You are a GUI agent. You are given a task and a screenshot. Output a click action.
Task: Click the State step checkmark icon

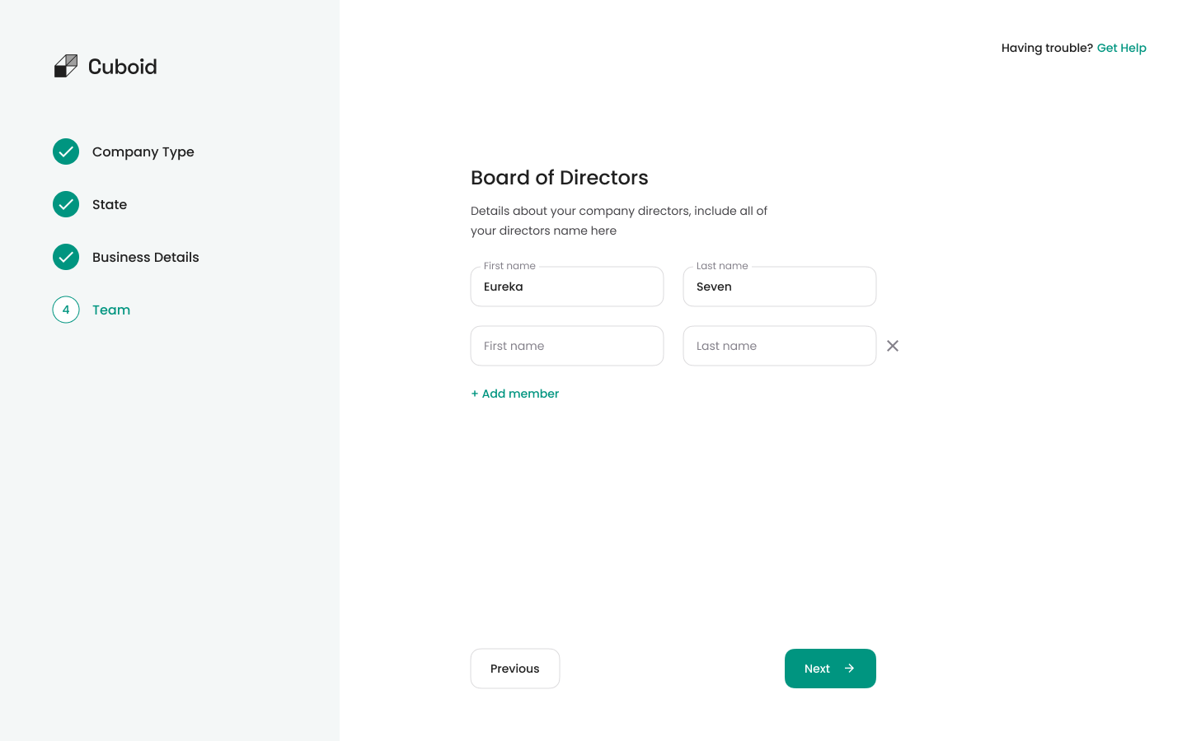(66, 204)
